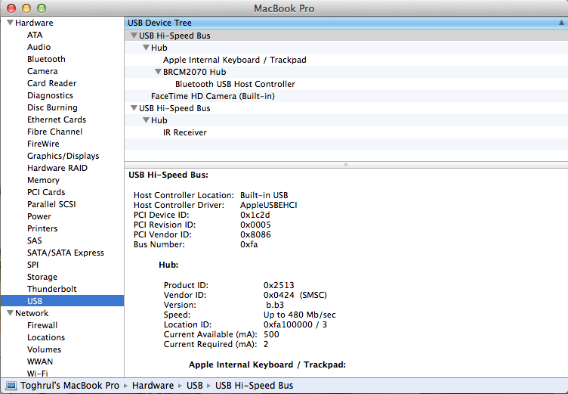568x394 pixels.
Task: Click Hardware in the path bar
Action: click(x=153, y=385)
